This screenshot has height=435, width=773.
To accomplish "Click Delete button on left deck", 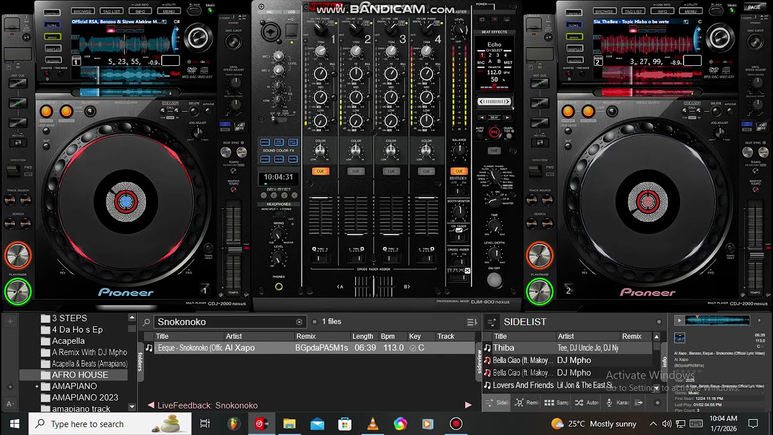I will [194, 111].
